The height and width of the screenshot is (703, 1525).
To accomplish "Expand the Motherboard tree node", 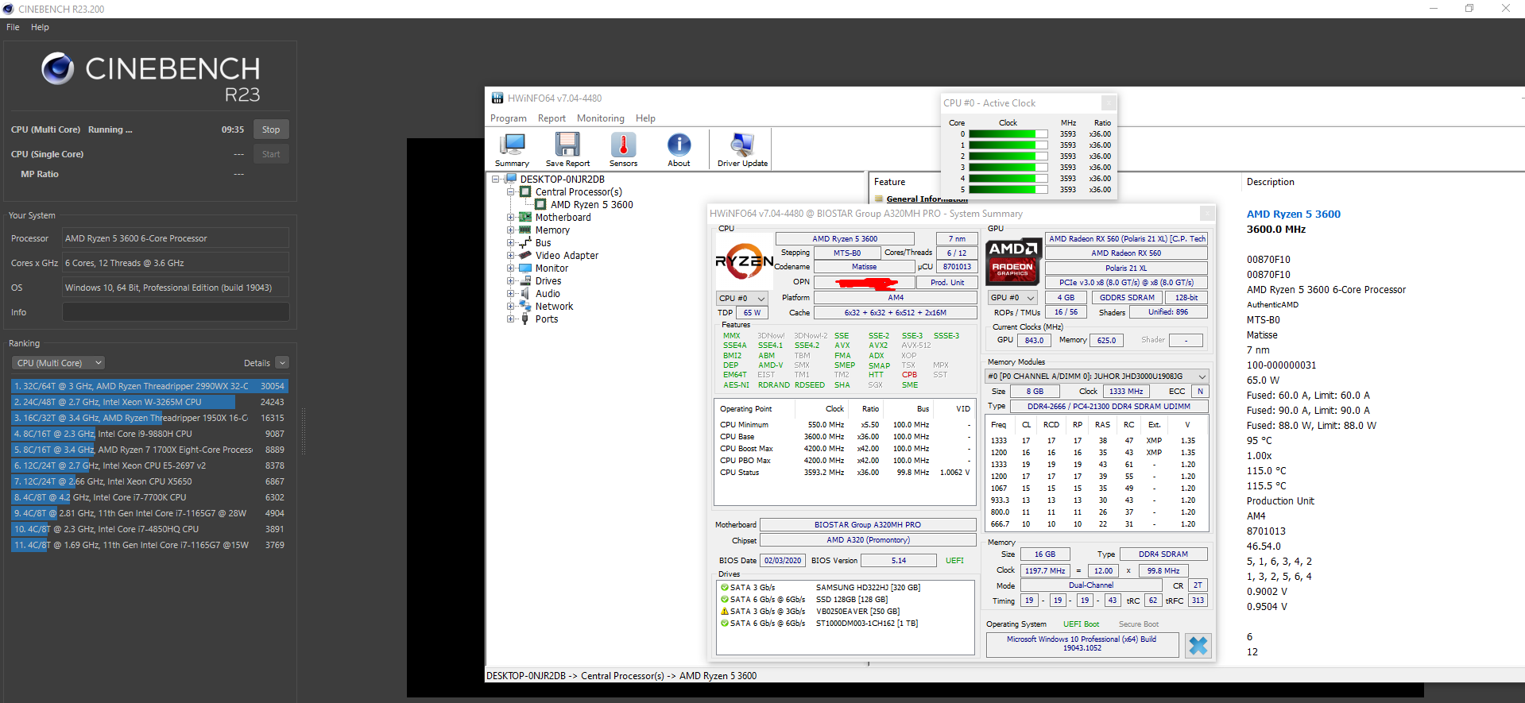I will pyautogui.click(x=511, y=217).
